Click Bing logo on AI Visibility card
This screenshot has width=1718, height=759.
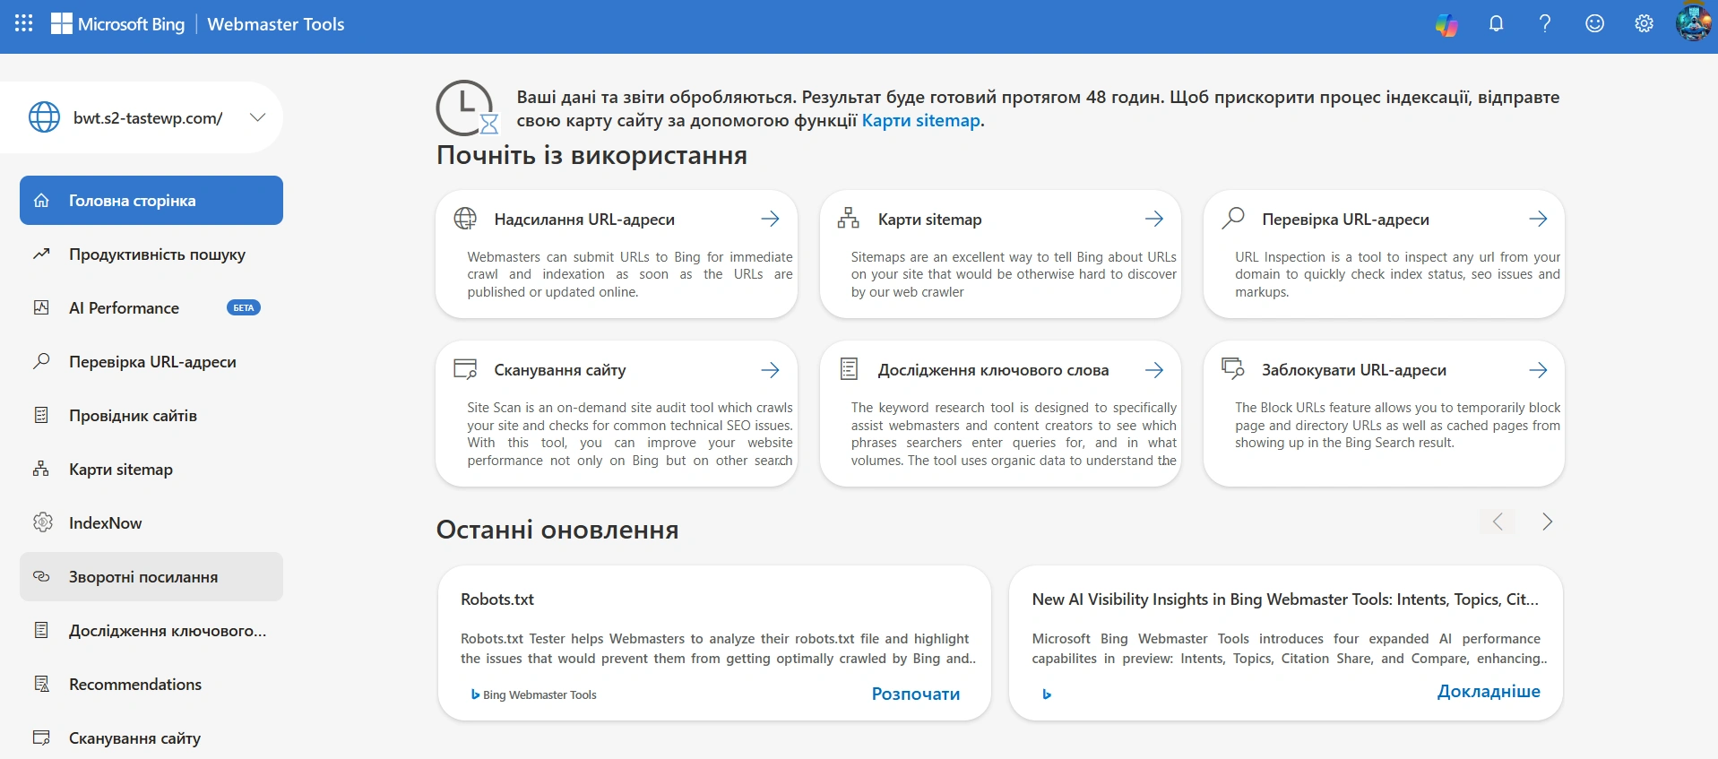click(x=1047, y=694)
